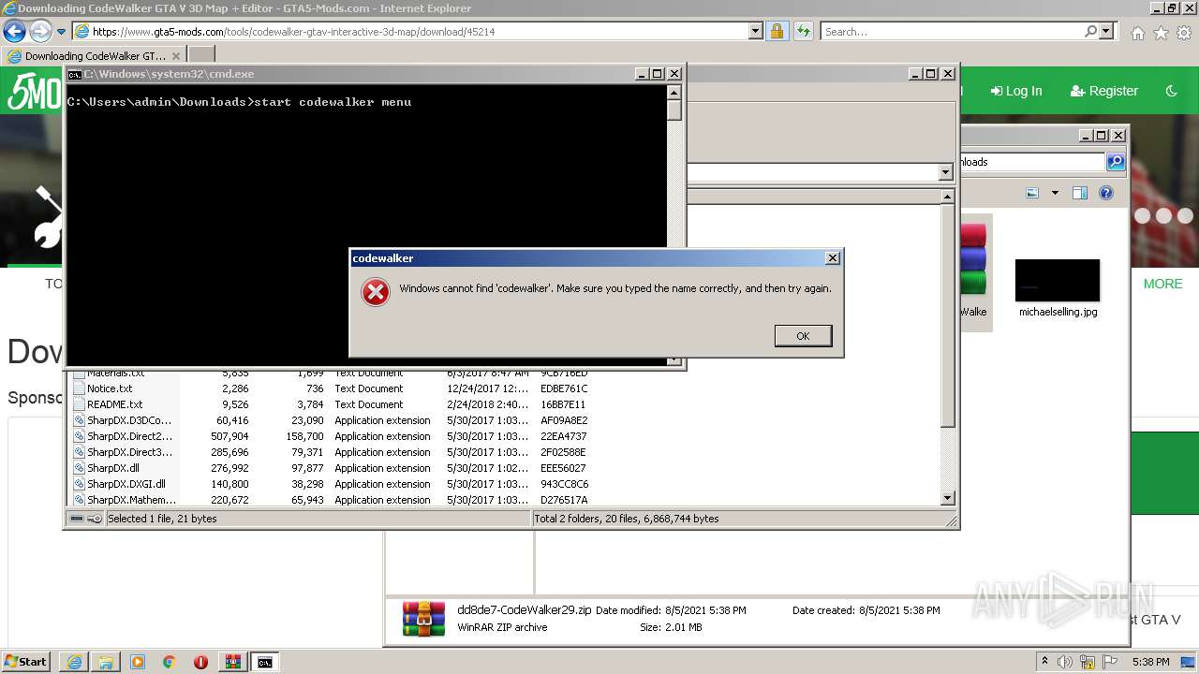Select first carousel dot
Image resolution: width=1199 pixels, height=674 pixels.
click(1142, 215)
